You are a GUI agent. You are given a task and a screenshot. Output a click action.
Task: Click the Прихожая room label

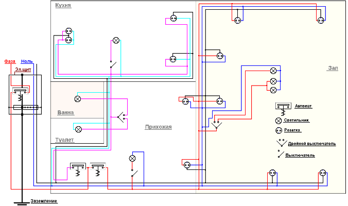pos(158,127)
